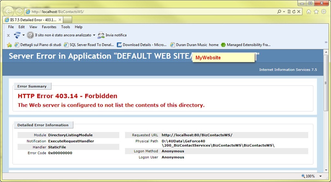Click the browser Forward arrow button
Screen dimensions: 331x182
tap(19, 12)
